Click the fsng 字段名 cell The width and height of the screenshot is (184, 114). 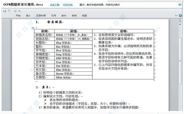tap(74, 54)
